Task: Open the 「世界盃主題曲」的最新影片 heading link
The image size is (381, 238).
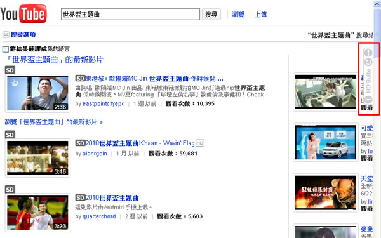Action: [x=54, y=60]
